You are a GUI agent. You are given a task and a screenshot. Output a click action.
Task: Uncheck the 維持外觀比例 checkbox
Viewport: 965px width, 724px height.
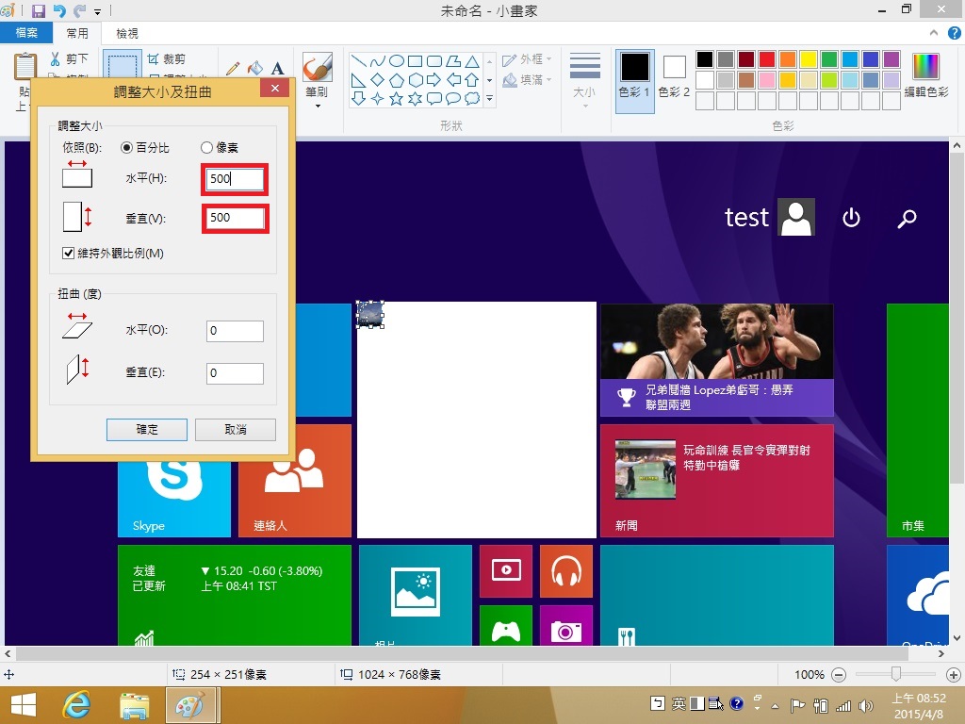68,253
